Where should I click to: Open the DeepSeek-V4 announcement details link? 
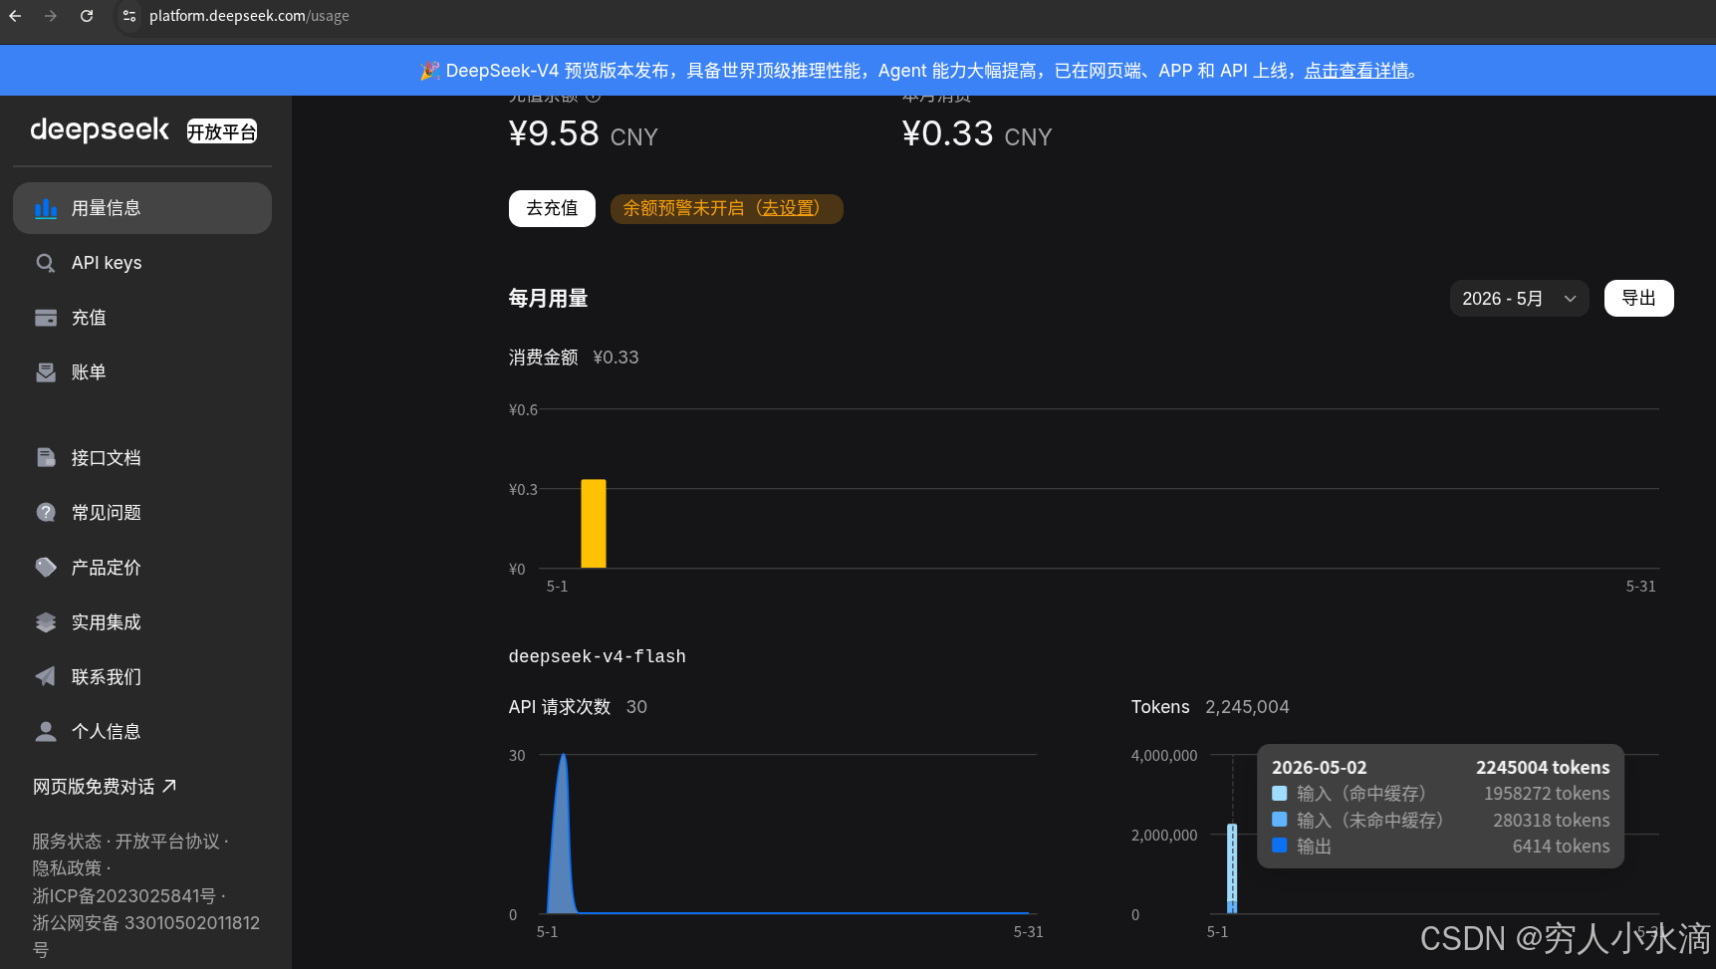pos(1356,71)
